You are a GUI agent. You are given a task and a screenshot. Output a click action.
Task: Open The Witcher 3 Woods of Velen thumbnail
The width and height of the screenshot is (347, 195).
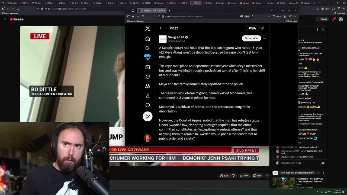284,183
